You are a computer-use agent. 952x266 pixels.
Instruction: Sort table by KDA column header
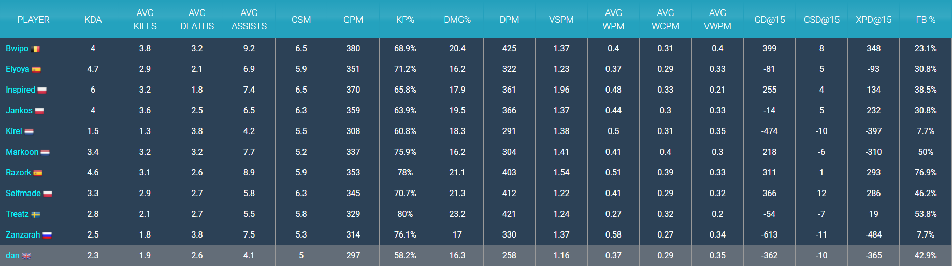point(93,20)
